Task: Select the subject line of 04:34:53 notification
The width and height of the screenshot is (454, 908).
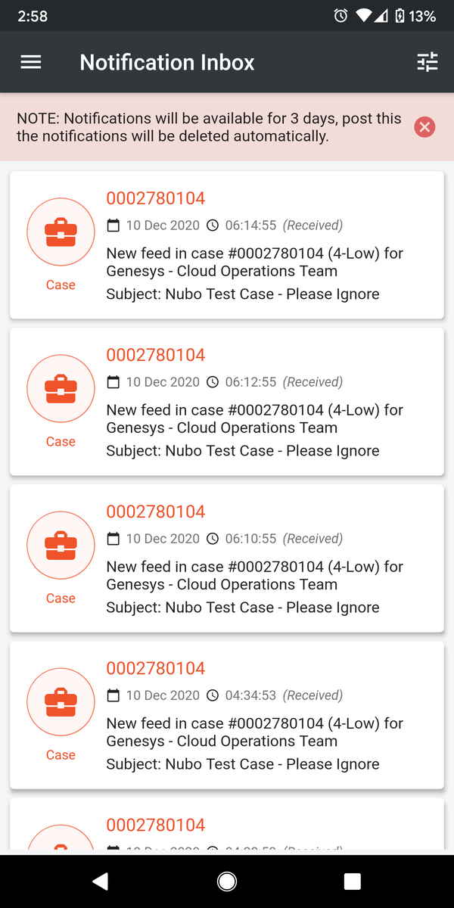Action: tap(243, 764)
